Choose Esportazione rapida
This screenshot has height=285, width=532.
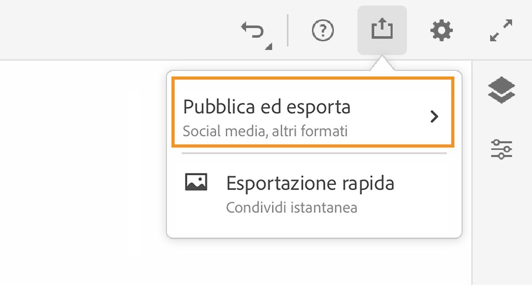tap(314, 194)
